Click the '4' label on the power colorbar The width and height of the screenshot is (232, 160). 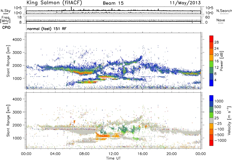point(215,80)
